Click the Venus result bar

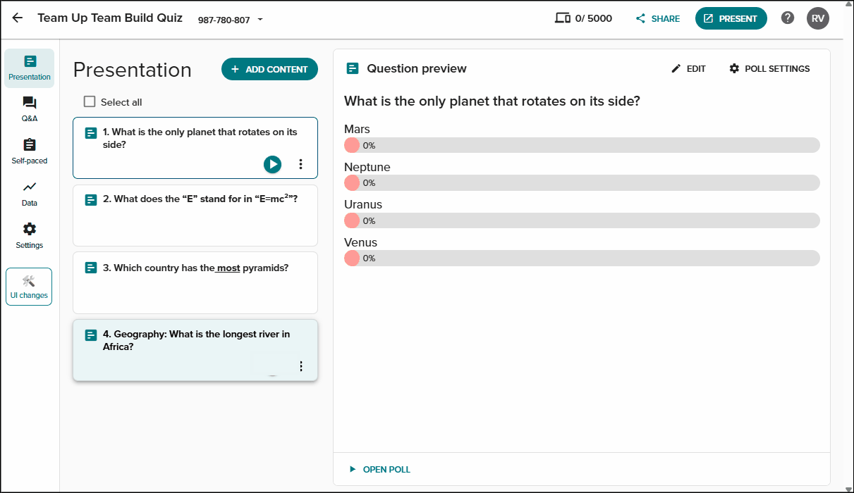click(582, 258)
